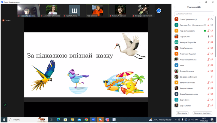Viewport: 217px width, 123px height.
Task: Select Анастасія Шпильова in participant list
Action: coord(189,60)
